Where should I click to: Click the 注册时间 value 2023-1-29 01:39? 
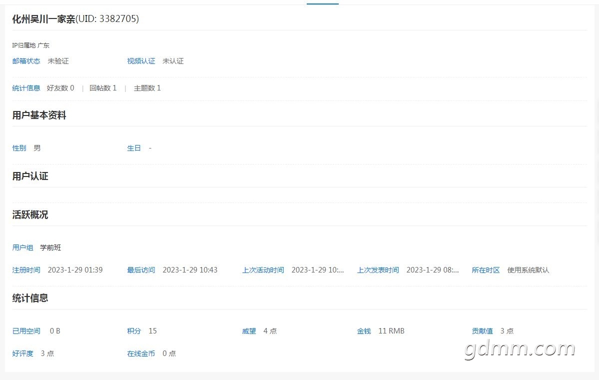point(75,270)
